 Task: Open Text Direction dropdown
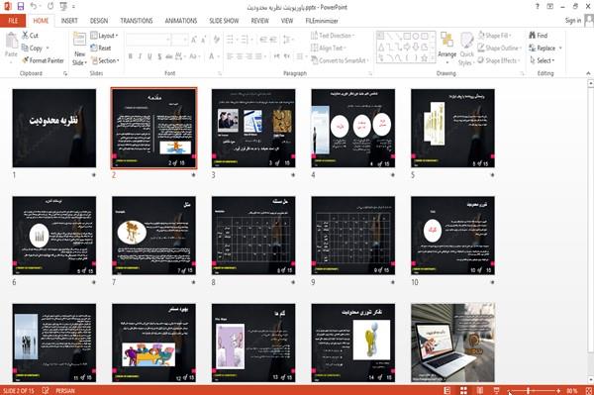click(x=333, y=36)
